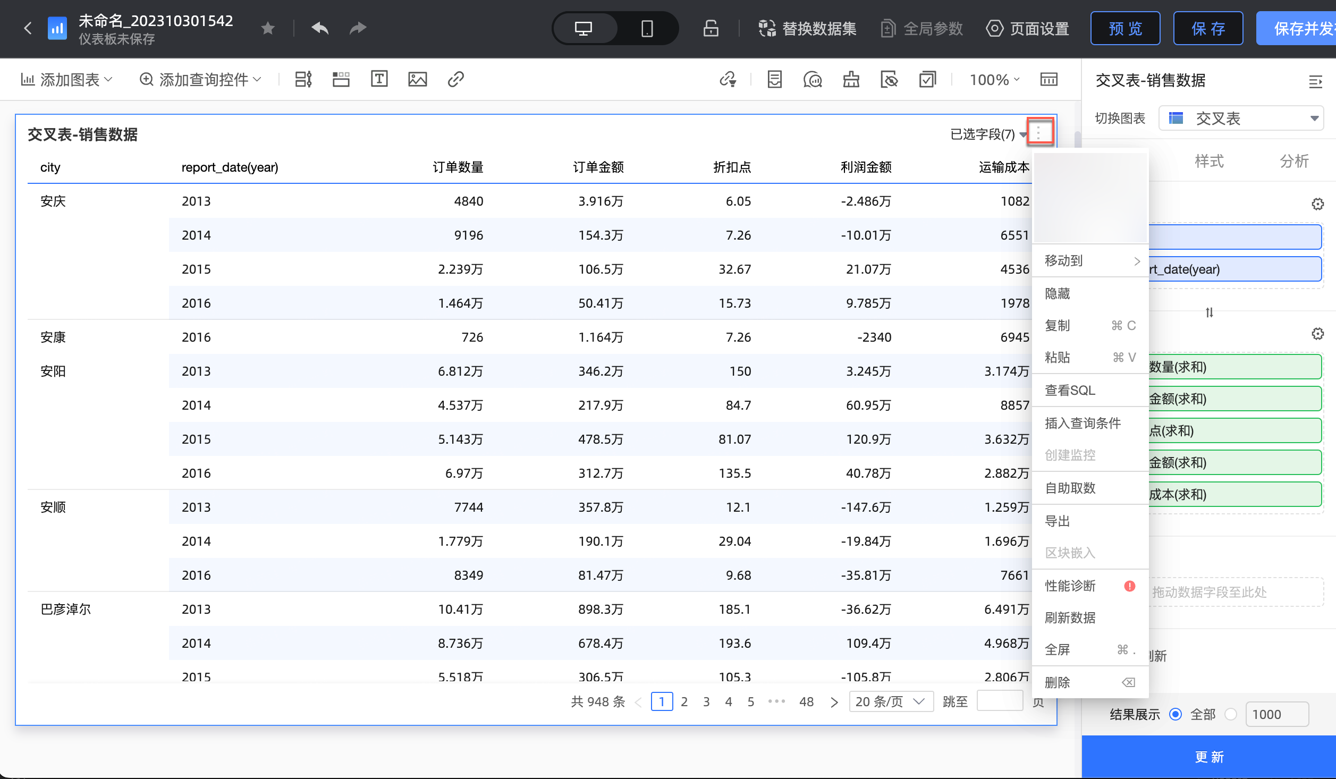
Task: Click the report_date(year) field pill
Action: 1235,269
